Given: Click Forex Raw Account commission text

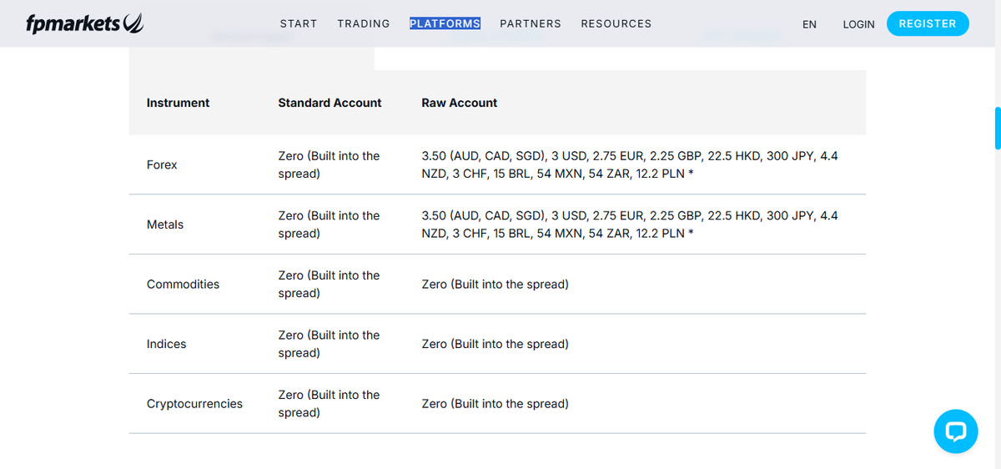Looking at the screenshot, I should click(x=630, y=164).
